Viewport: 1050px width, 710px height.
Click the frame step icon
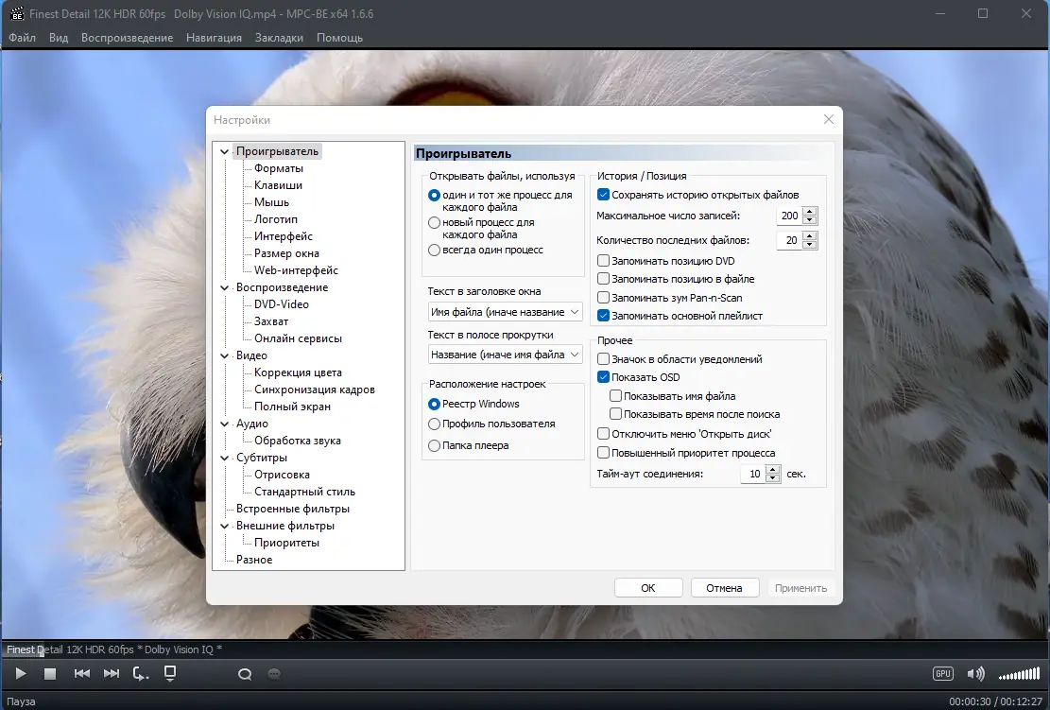point(141,674)
